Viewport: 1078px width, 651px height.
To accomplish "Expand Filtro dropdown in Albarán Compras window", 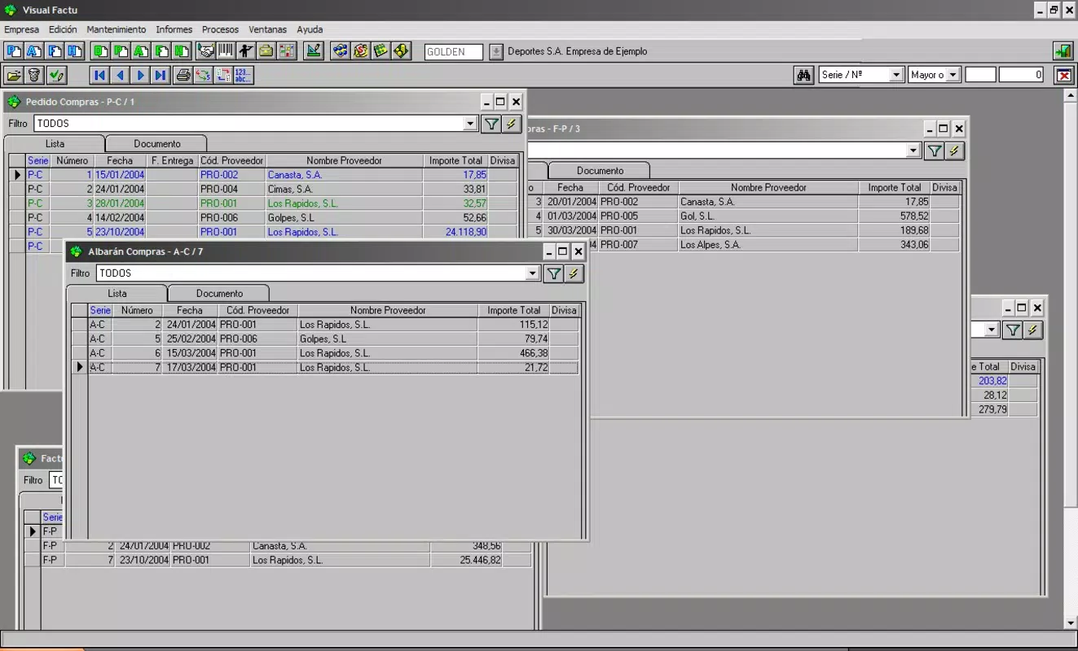I will click(x=533, y=273).
